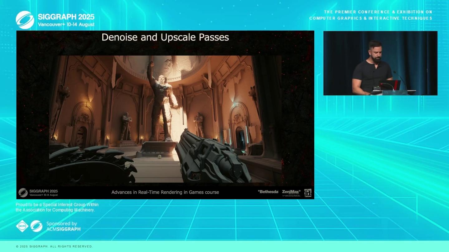Click "Advances in Real-Time Rendering in Games course" text

165,192
